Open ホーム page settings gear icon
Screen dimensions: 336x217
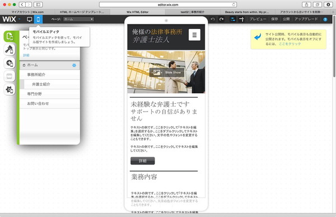click(x=74, y=65)
